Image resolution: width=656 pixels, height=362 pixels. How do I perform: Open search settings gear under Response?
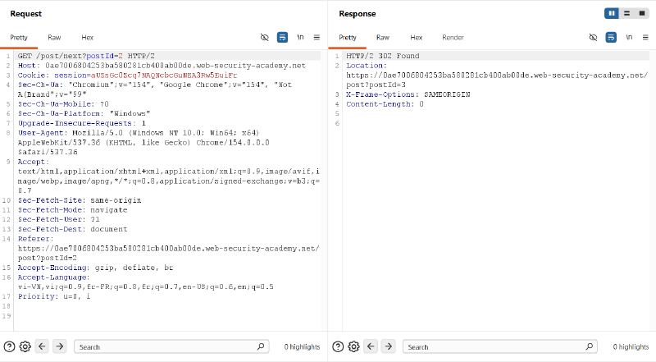pyautogui.click(x=354, y=346)
